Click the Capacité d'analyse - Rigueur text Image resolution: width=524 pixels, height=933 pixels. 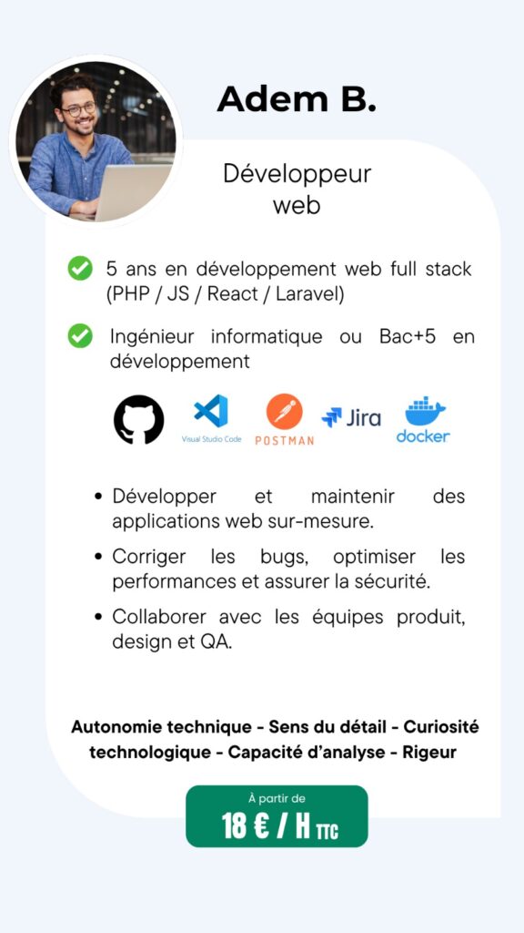coord(342,752)
